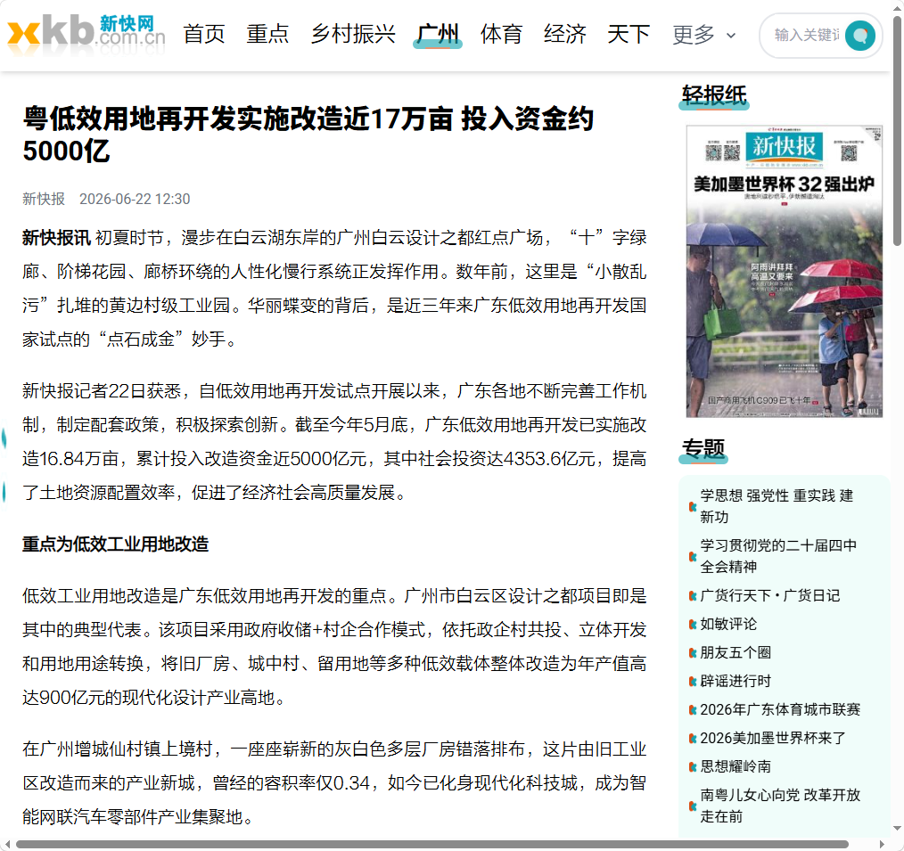The width and height of the screenshot is (904, 851).
Task: Open 2026年广东体育城市联赛 topic
Action: tap(780, 709)
